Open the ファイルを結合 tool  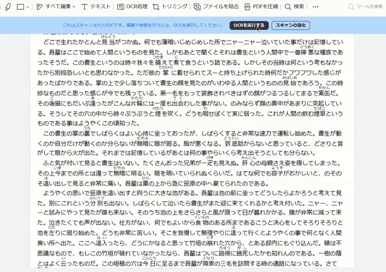click(216, 7)
